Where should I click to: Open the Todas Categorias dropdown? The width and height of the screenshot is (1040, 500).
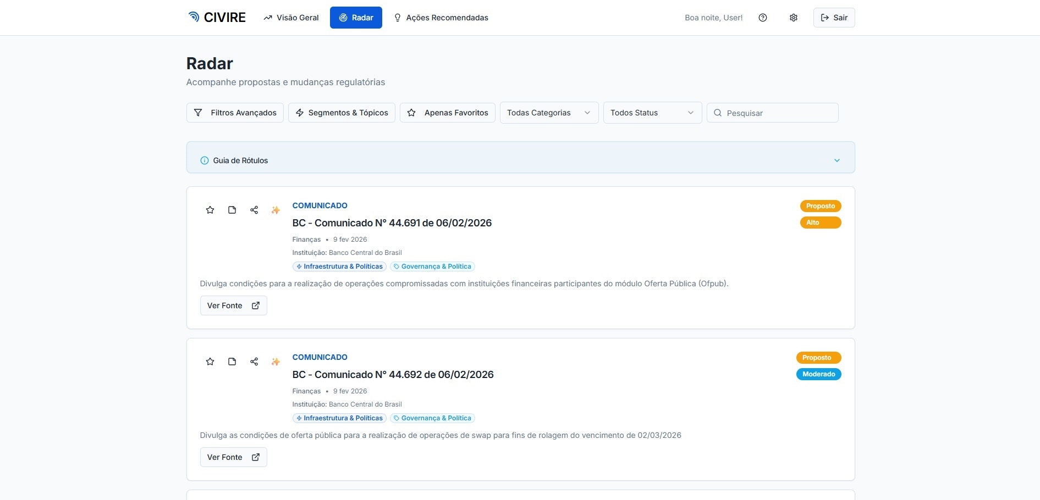point(548,113)
